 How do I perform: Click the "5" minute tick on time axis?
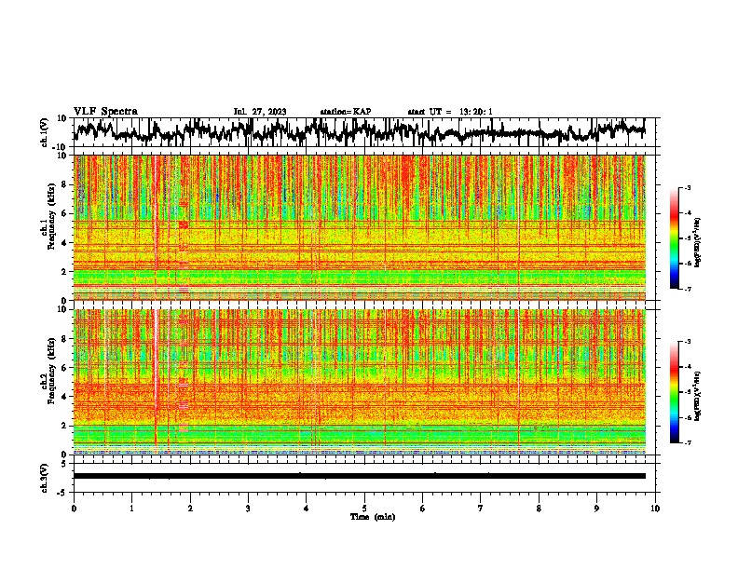coord(364,509)
